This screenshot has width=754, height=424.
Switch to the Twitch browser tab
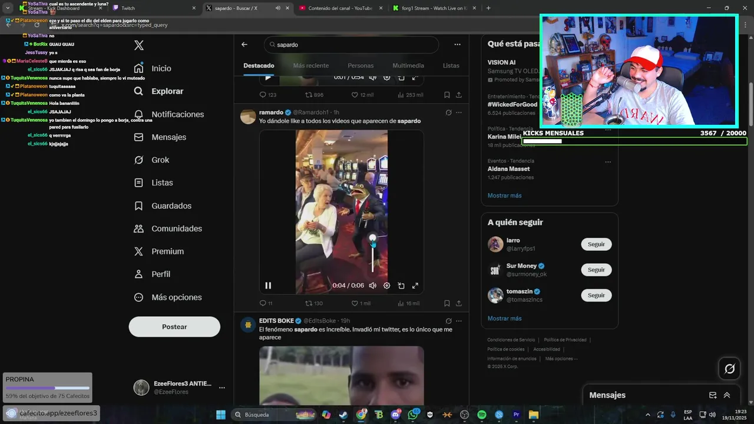154,8
